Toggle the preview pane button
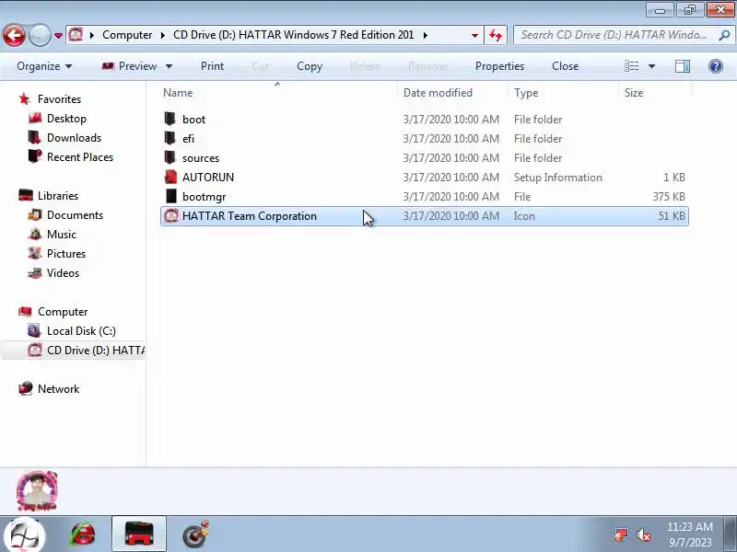Image resolution: width=737 pixels, height=552 pixels. 683,66
